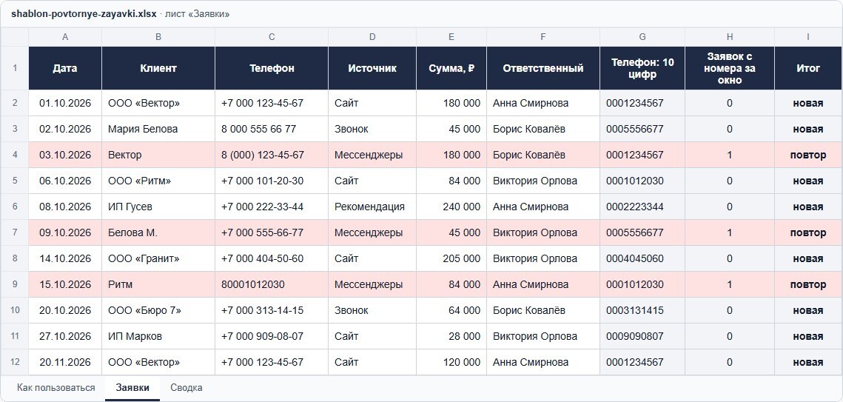Click the «Сумма, ₽» header cell

(x=451, y=68)
